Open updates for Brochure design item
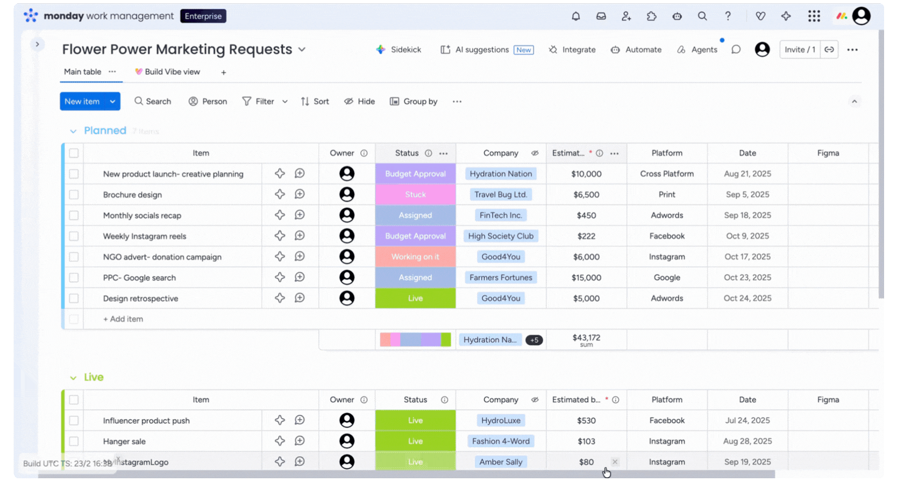Screen dimensions: 897x482 tap(300, 194)
